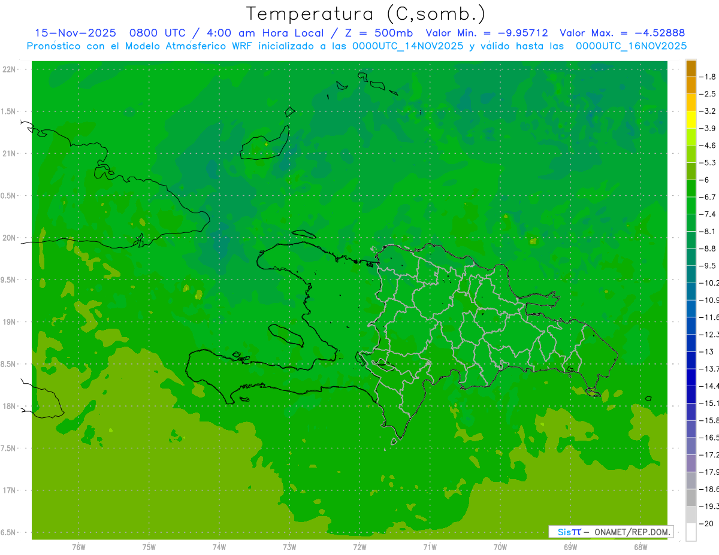This screenshot has height=555, width=719.
Task: Pick the dark blue swatch between -13.7 and -14.4
Action: tap(691, 377)
